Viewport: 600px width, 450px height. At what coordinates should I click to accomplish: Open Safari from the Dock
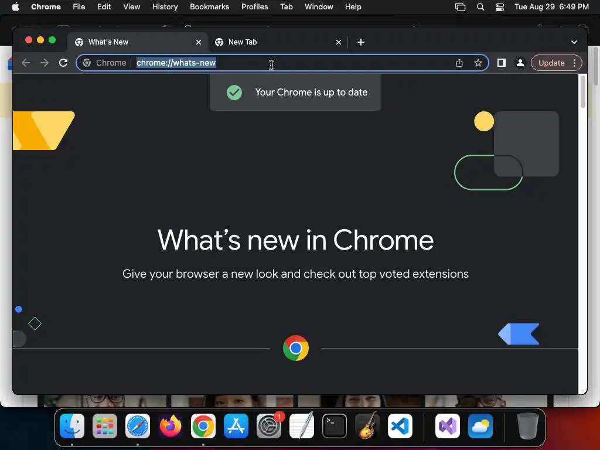137,426
